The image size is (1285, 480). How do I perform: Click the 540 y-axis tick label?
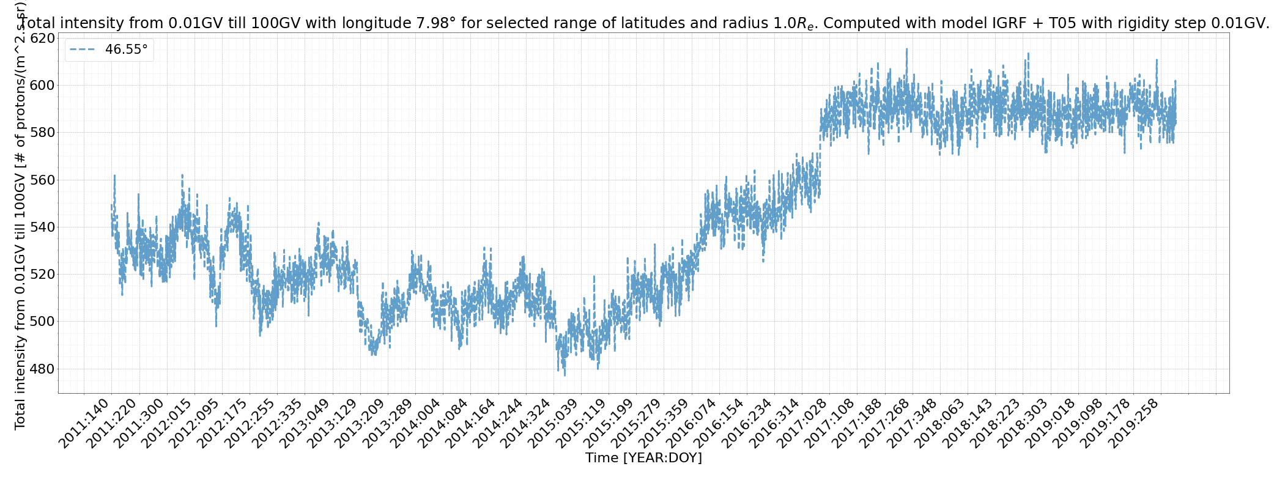pyautogui.click(x=41, y=227)
